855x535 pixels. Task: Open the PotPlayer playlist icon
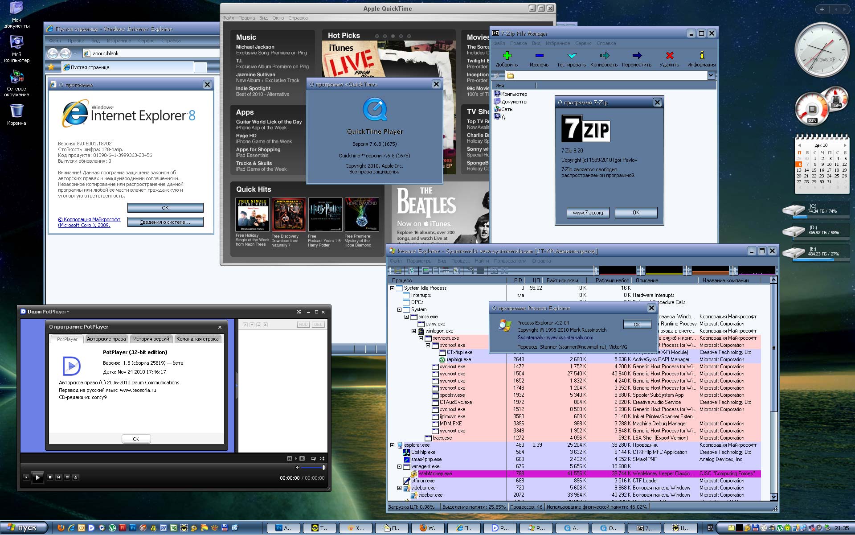coord(67,477)
